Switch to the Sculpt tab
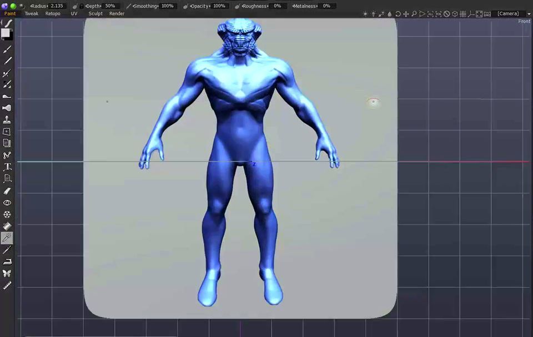The height and width of the screenshot is (337, 533). [x=95, y=13]
